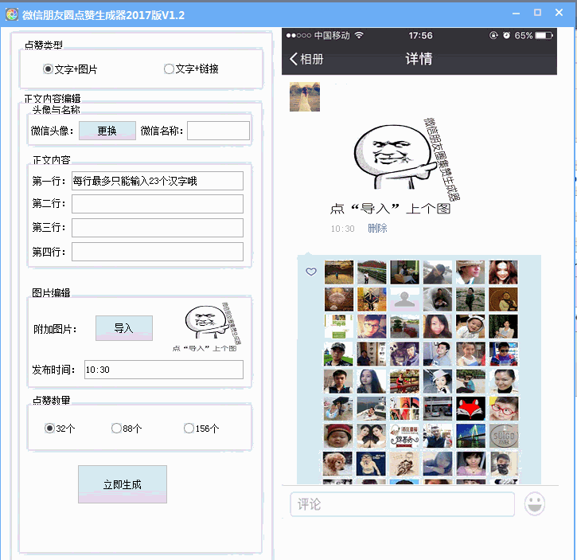This screenshot has width=577, height=560.
Task: Click the attached image preview thumbnail
Action: pyautogui.click(x=207, y=327)
